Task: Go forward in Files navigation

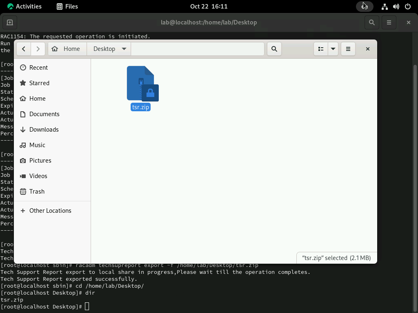Action: point(38,49)
